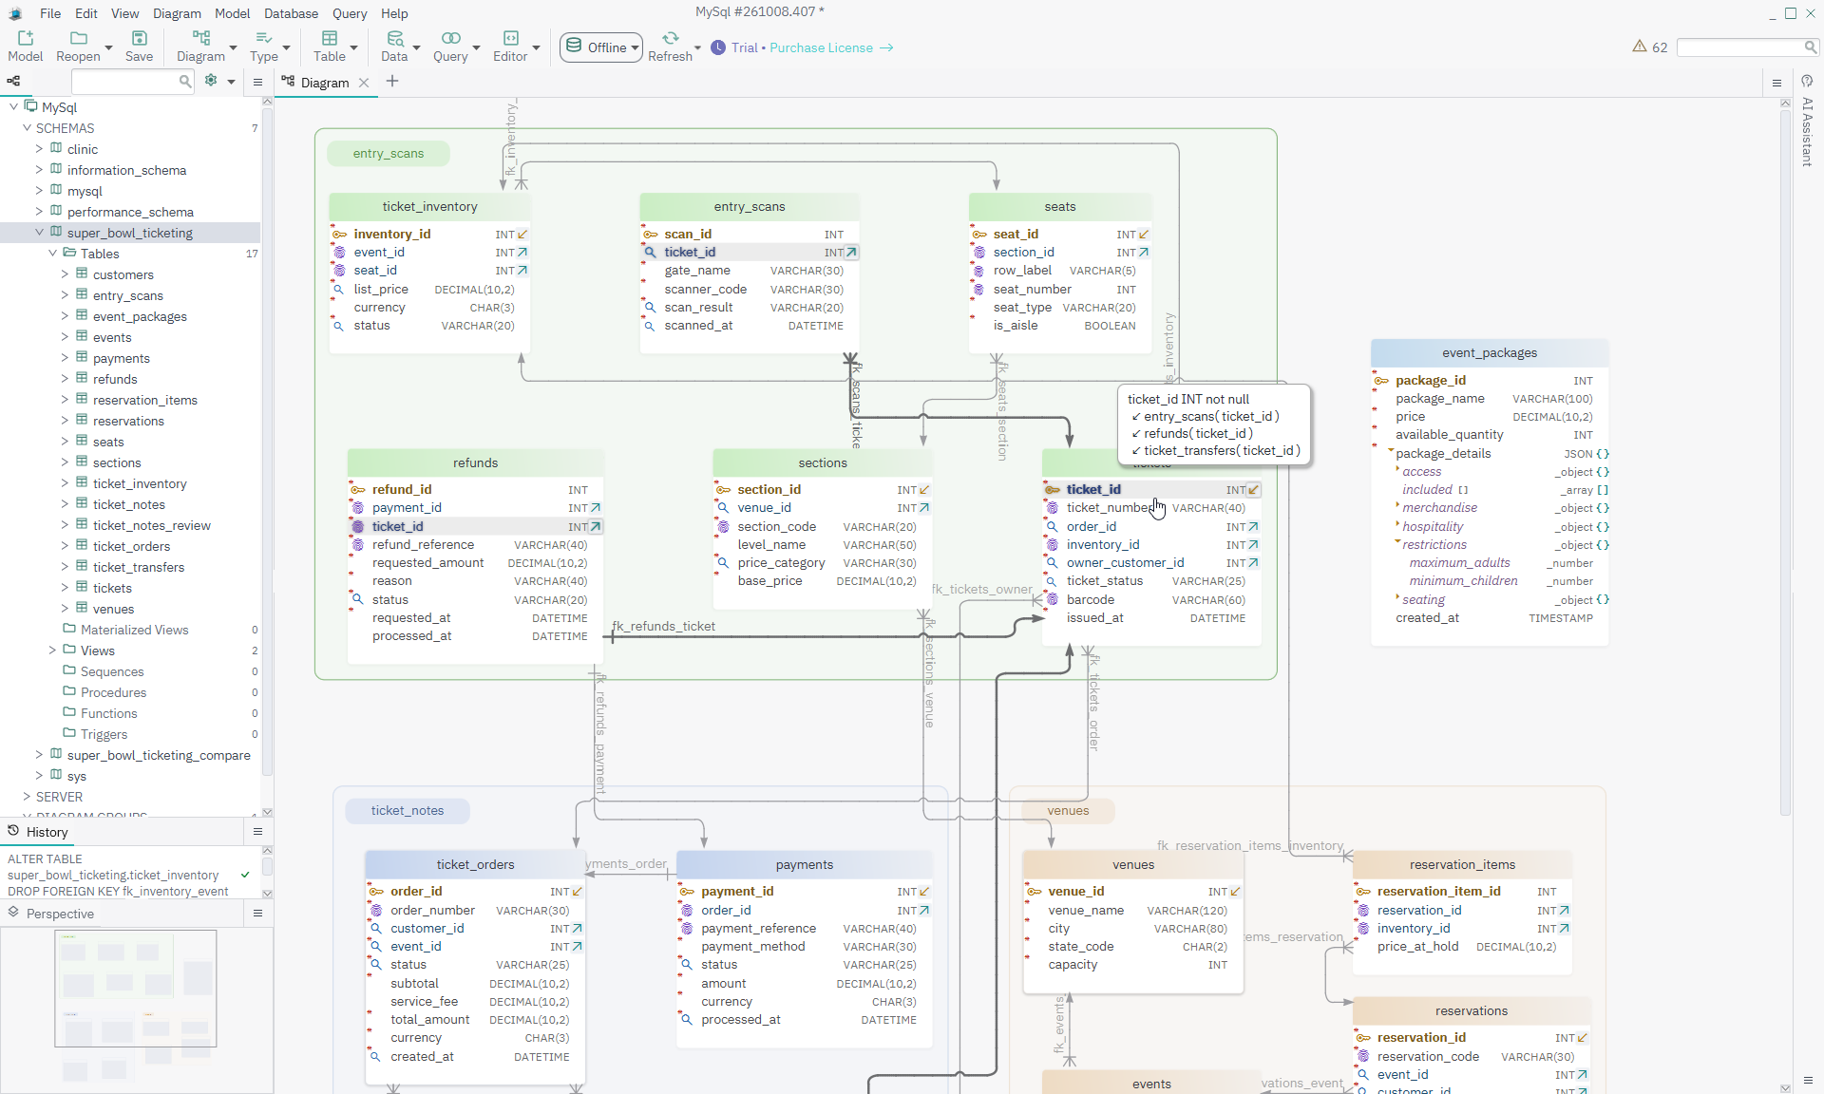Open the Diagram toolbar dropdown arrow
Viewport: 1824px width, 1094px height.
[x=234, y=47]
